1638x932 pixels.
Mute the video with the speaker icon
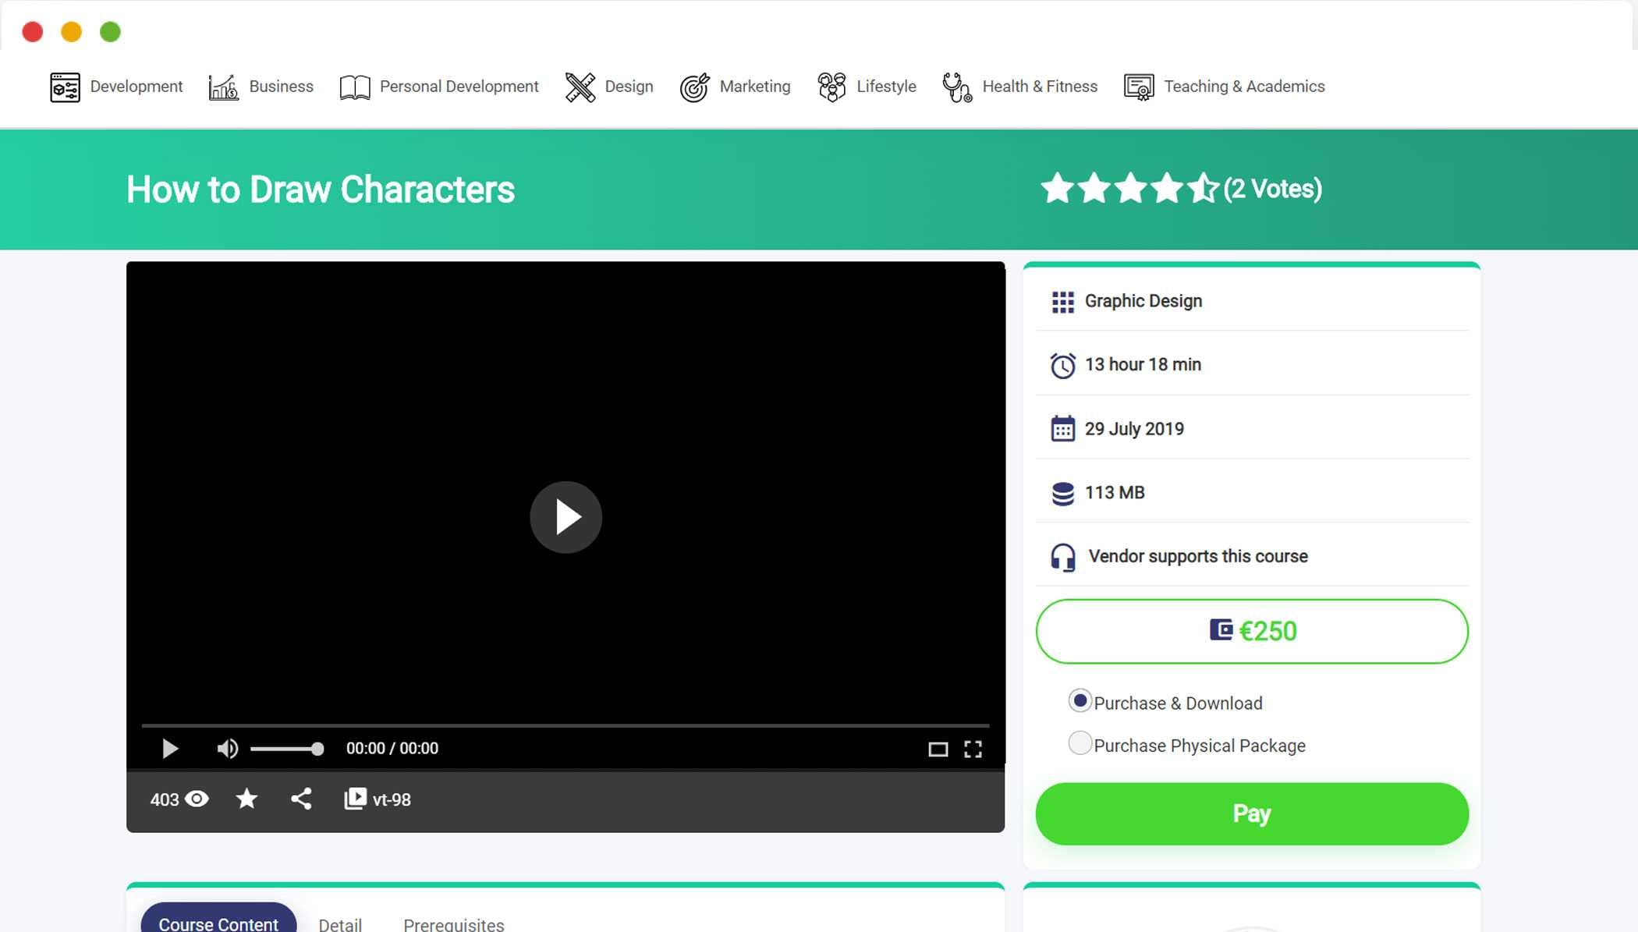[x=227, y=749]
